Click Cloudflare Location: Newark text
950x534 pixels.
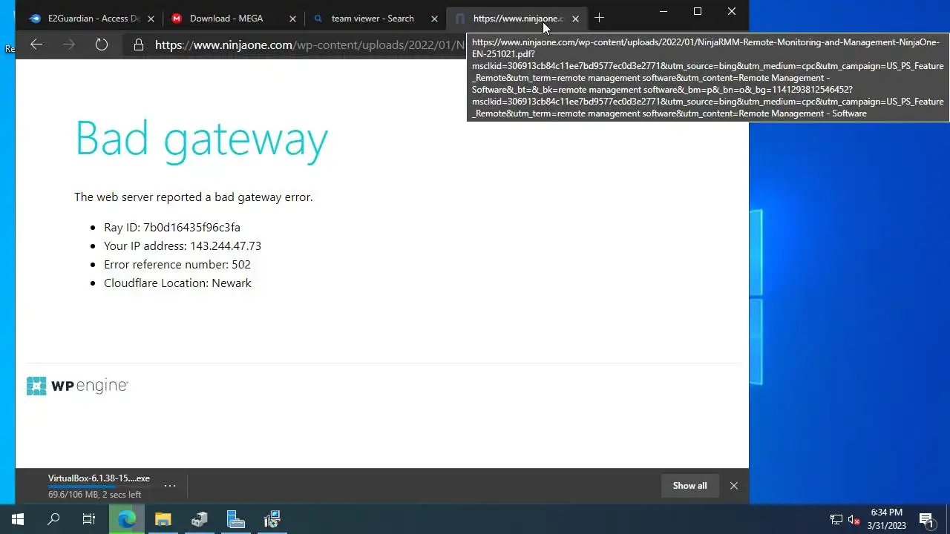click(x=177, y=283)
